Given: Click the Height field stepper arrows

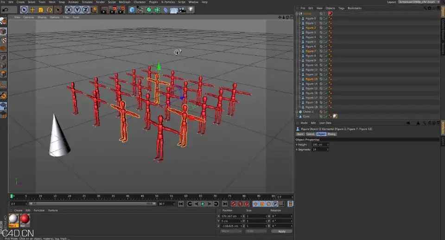Looking at the screenshot, I should coord(328,145).
